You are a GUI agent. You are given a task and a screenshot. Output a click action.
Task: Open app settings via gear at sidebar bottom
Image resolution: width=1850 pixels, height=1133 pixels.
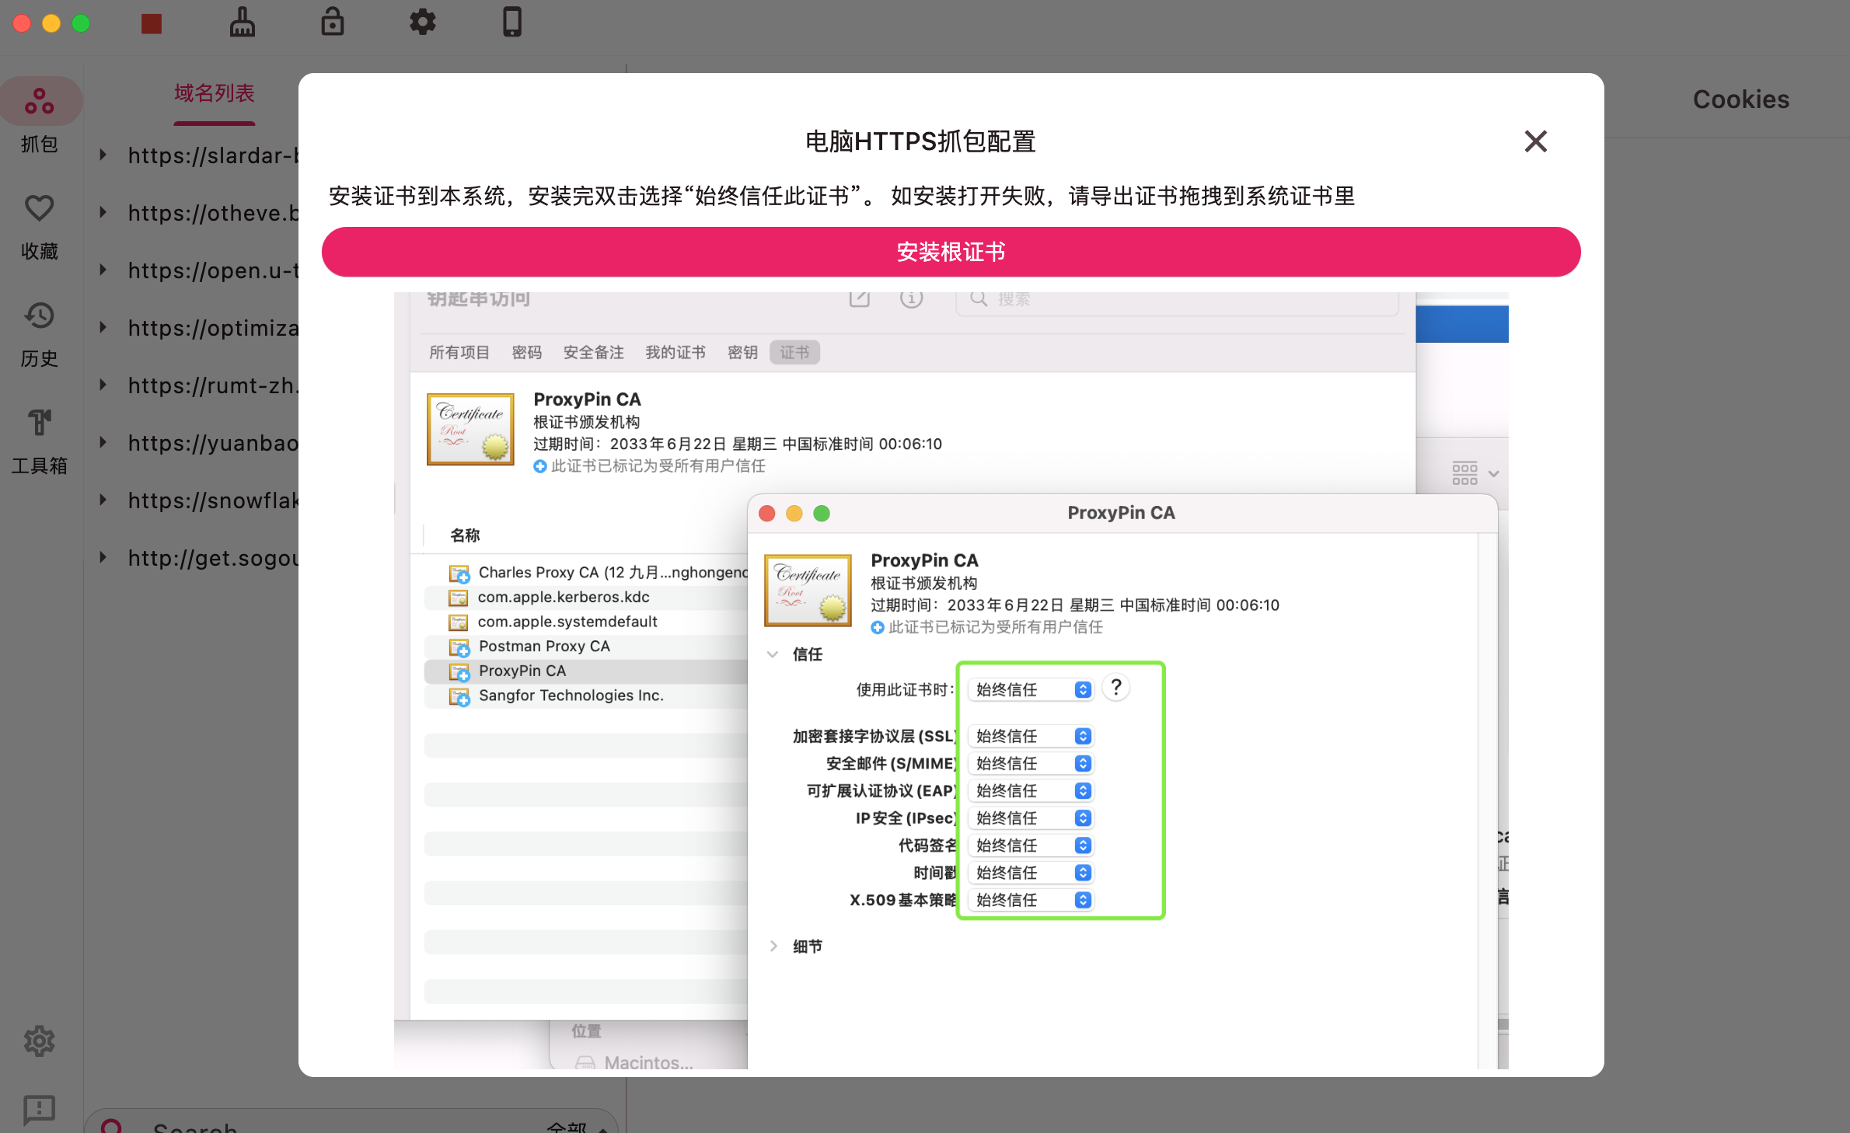(39, 1041)
